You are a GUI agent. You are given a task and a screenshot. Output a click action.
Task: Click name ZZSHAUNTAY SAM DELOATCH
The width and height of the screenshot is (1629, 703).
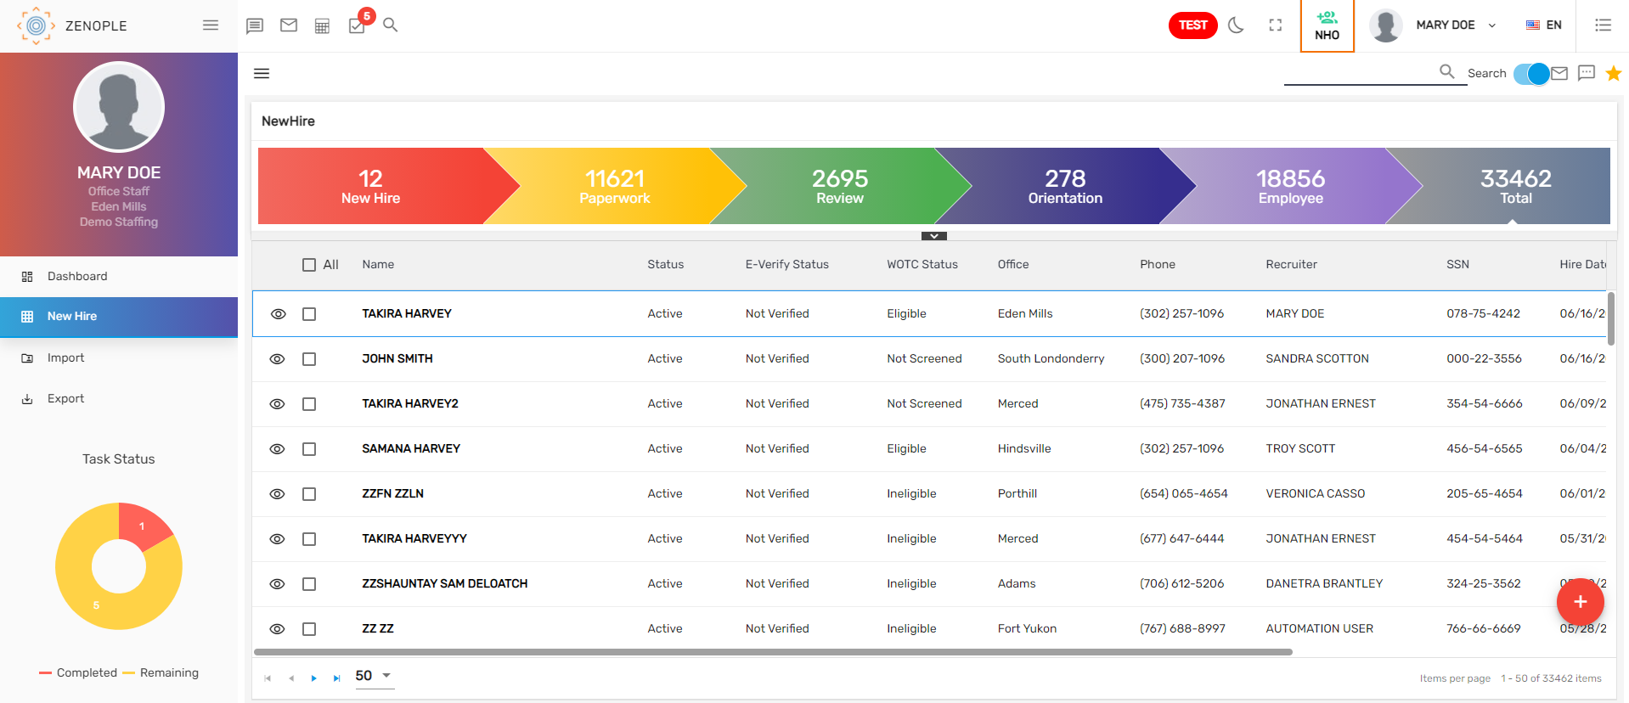coord(445,584)
